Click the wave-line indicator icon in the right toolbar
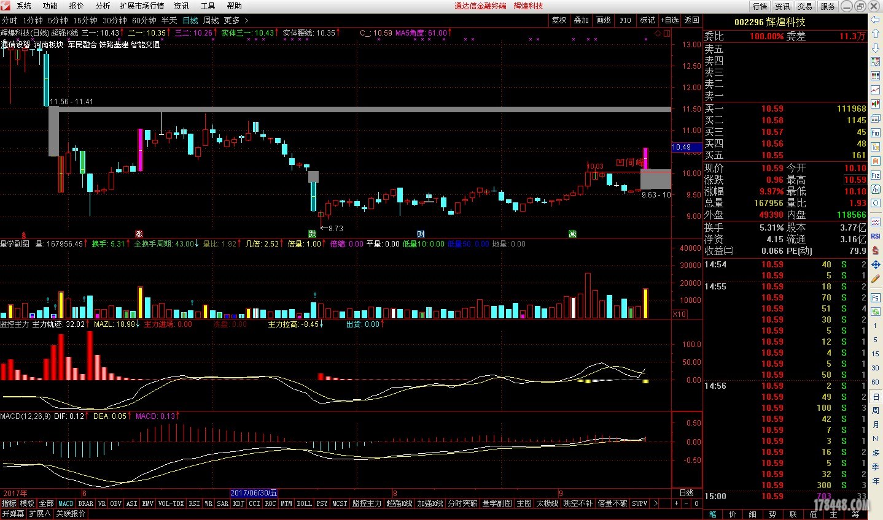Screen dimensions: 883x520 click(876, 222)
